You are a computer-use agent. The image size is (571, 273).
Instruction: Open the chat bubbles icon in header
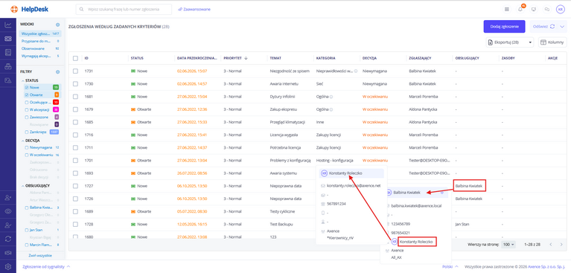(x=547, y=9)
